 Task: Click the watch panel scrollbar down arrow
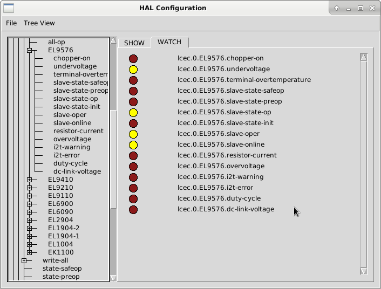[x=364, y=271]
